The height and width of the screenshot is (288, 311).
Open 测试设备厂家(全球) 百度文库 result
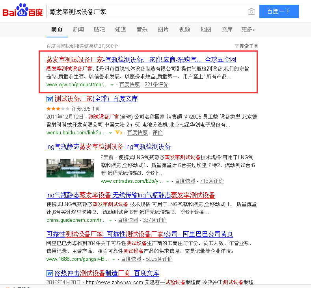click(x=96, y=99)
